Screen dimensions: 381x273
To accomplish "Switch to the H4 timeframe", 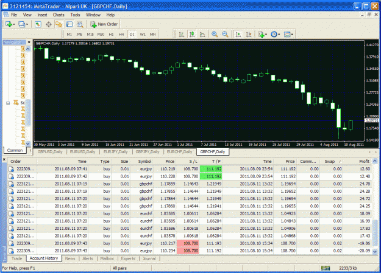I will (x=121, y=35).
